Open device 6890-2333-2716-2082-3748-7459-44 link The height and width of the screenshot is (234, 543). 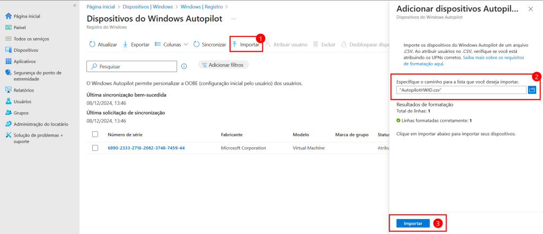pyautogui.click(x=146, y=148)
